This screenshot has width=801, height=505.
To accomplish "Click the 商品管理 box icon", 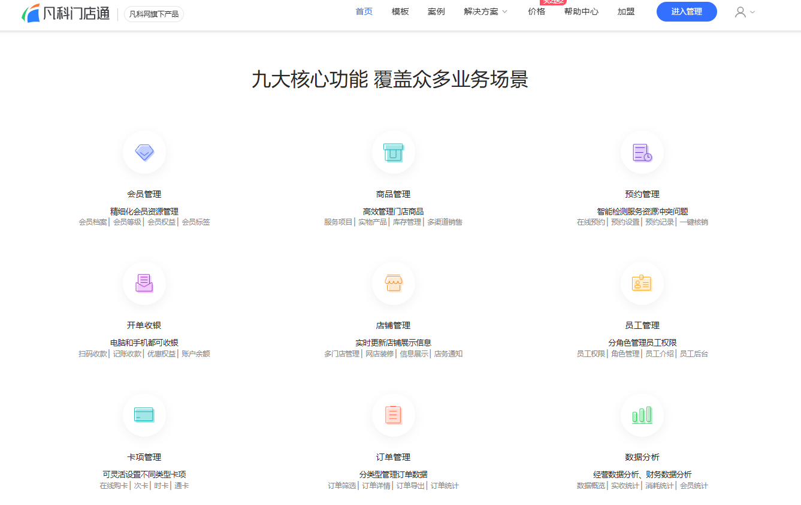I will tap(393, 152).
